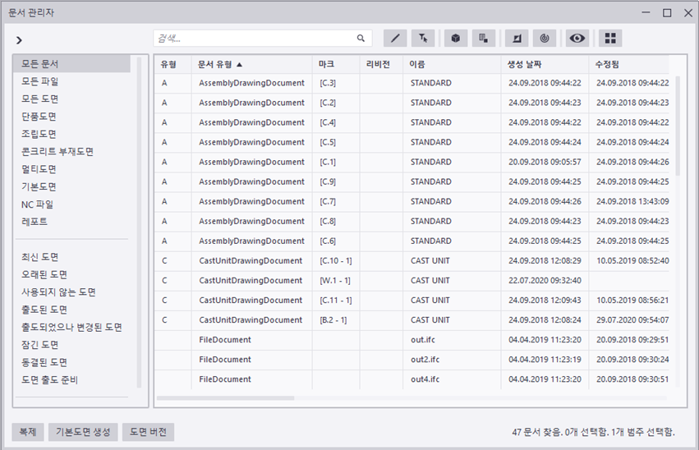The image size is (699, 450).
Task: Select the 단품도면 category
Action: pos(71,117)
